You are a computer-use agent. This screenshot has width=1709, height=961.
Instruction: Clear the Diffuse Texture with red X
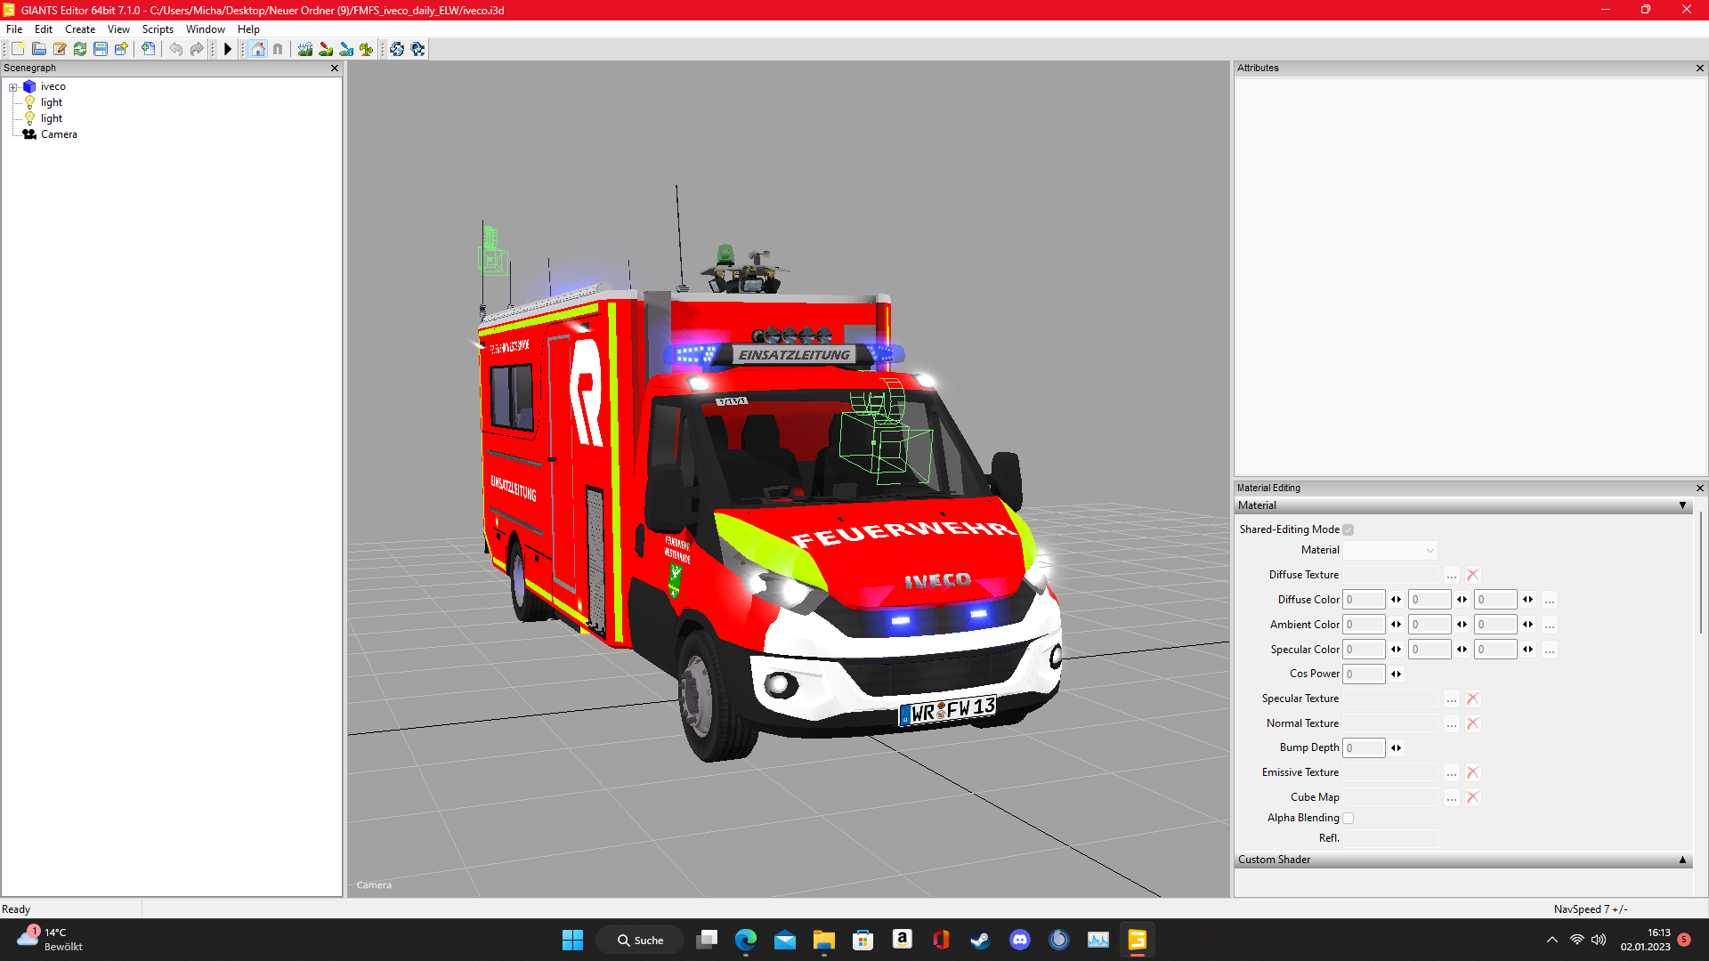point(1472,575)
